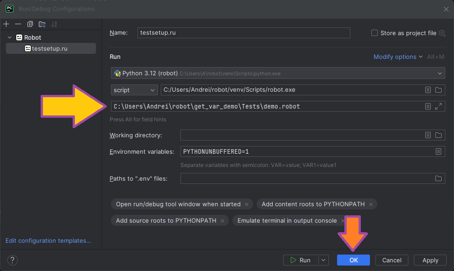This screenshot has height=271, width=454.
Task: Insert macro in script parameters field
Action: tap(428, 106)
